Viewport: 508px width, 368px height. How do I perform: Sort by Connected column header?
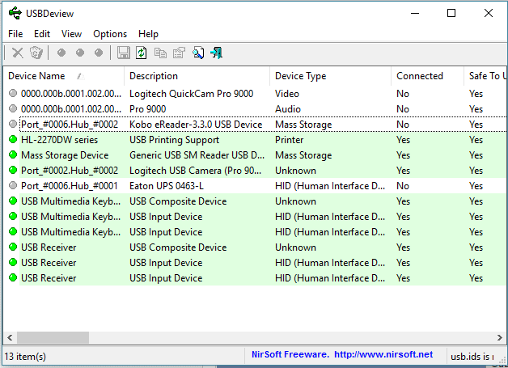coord(419,76)
